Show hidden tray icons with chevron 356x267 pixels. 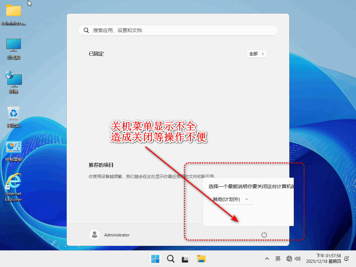point(267,259)
